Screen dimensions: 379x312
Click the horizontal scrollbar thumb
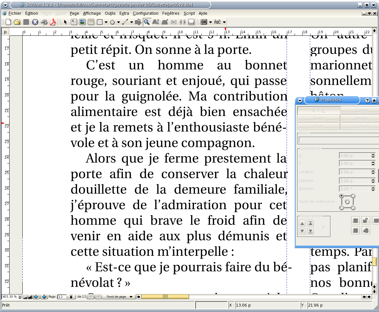[165, 297]
